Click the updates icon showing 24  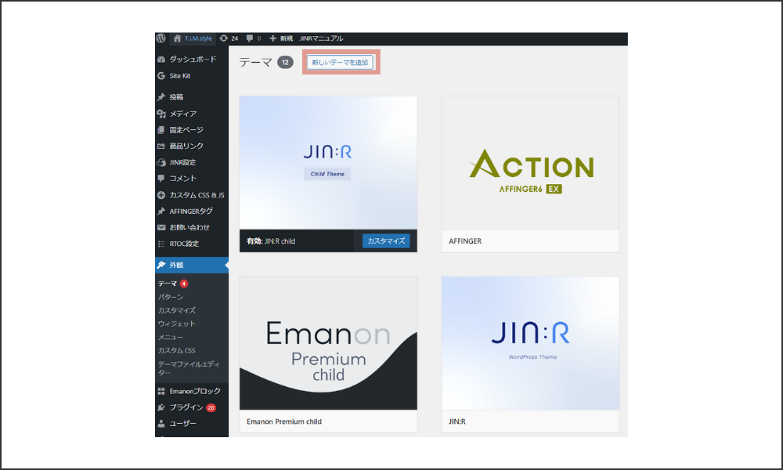click(224, 38)
